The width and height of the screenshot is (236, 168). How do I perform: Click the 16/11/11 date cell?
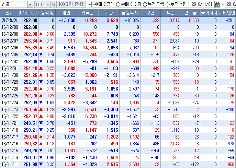(x=10, y=164)
